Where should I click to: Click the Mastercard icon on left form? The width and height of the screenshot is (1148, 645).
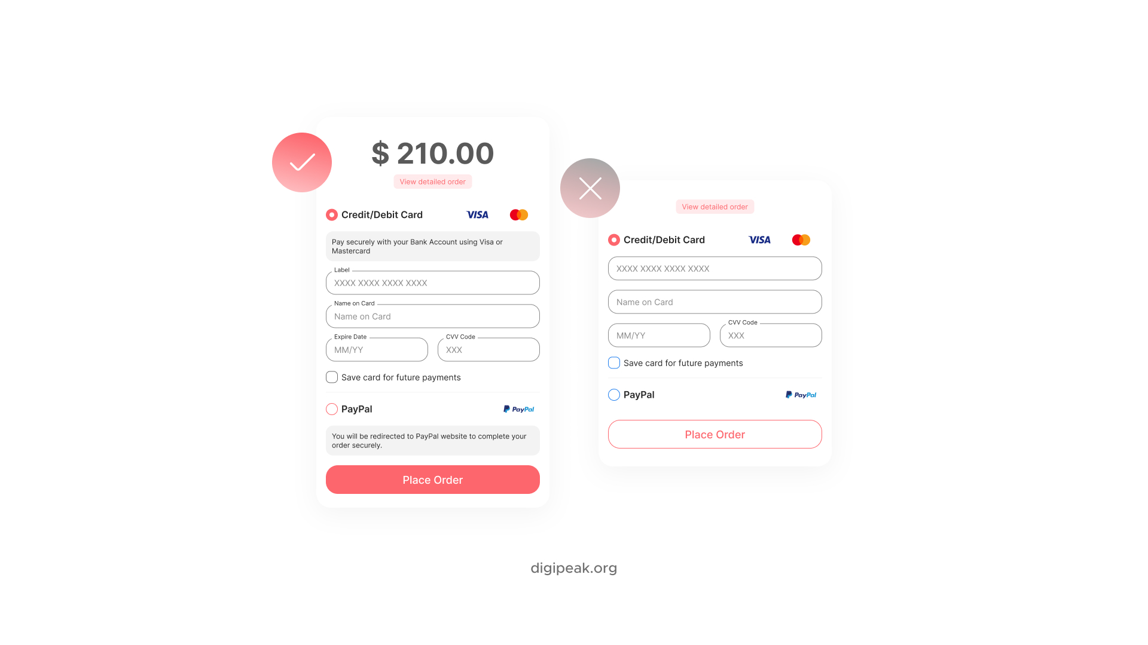point(518,214)
